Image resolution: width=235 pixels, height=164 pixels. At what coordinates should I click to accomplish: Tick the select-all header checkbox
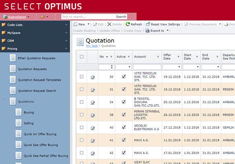tap(81, 57)
